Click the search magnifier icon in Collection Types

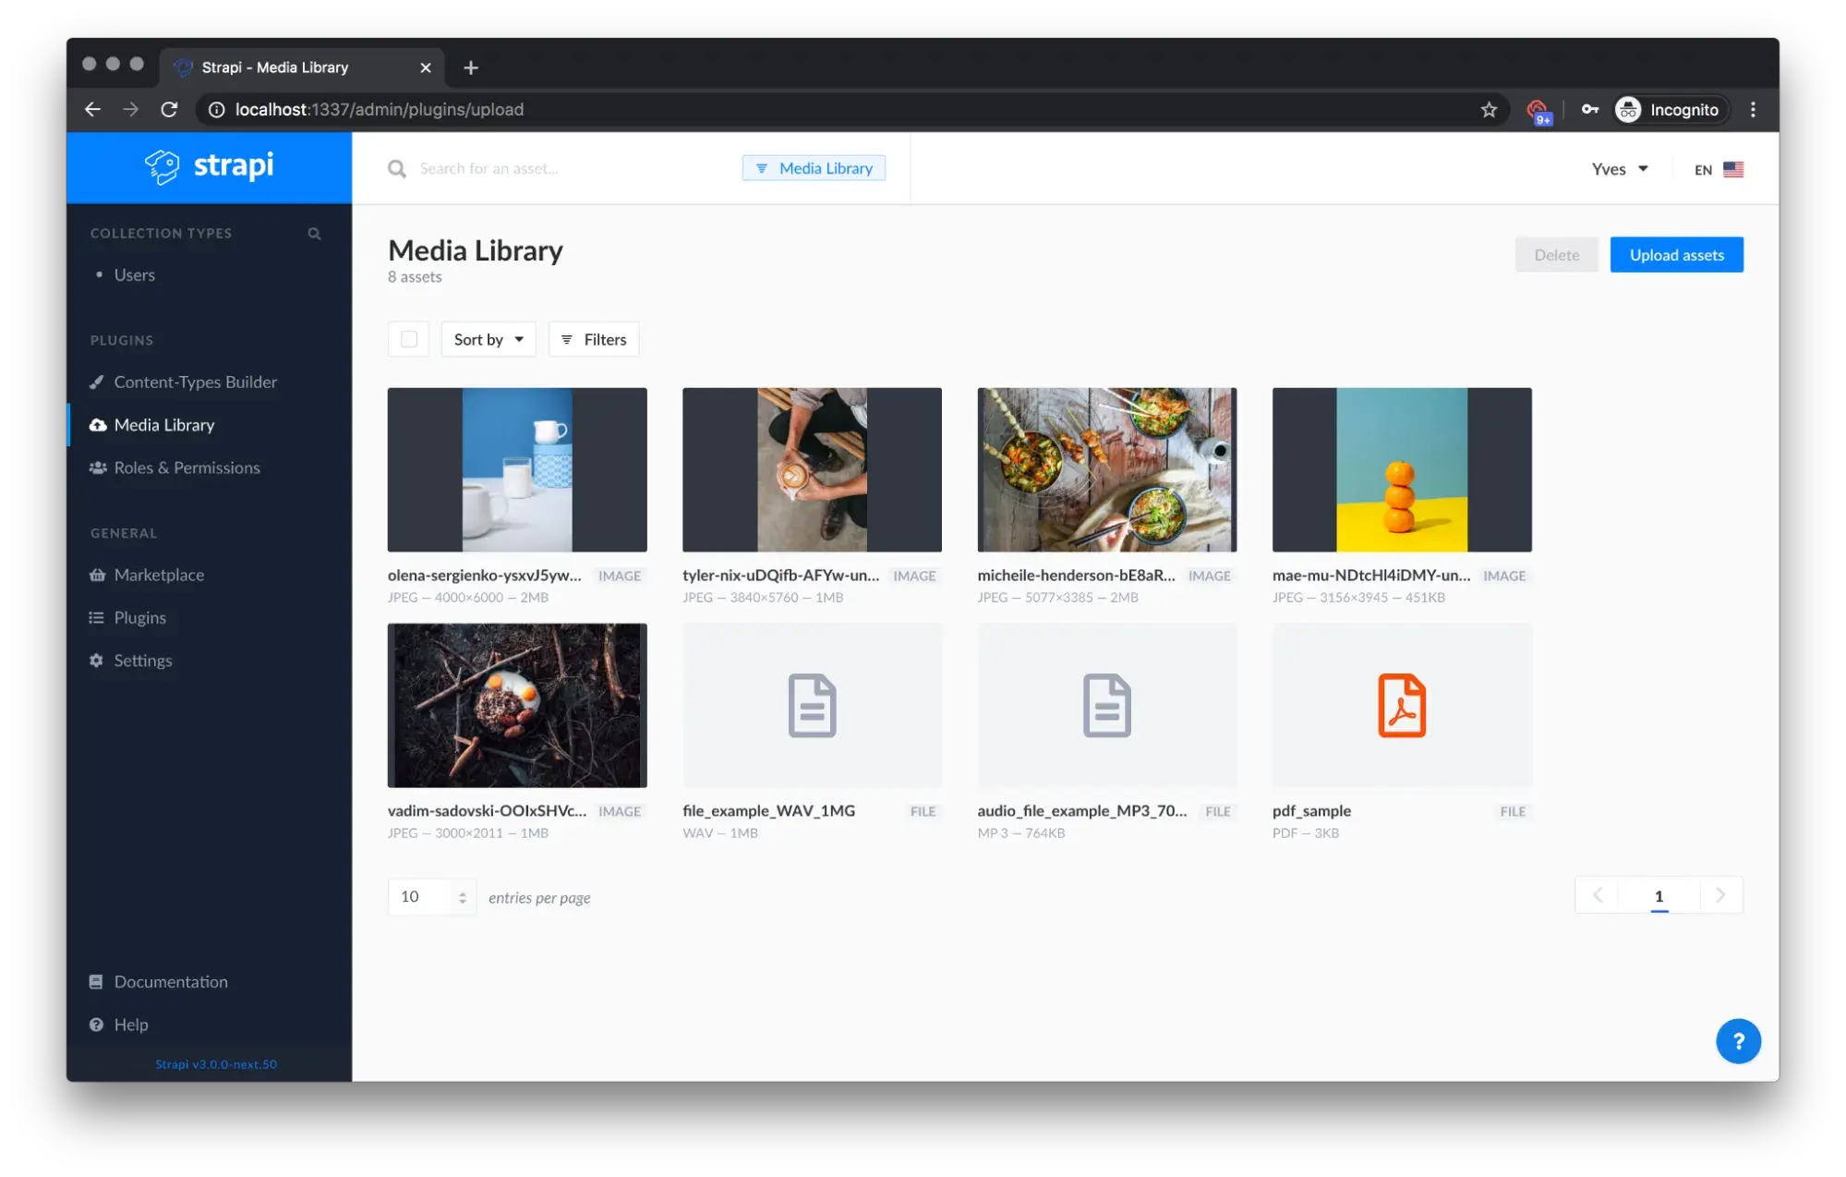pyautogui.click(x=314, y=234)
